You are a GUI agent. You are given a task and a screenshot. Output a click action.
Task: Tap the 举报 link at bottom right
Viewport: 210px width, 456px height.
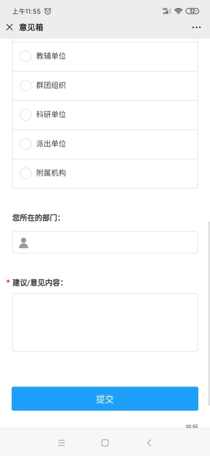(191, 426)
